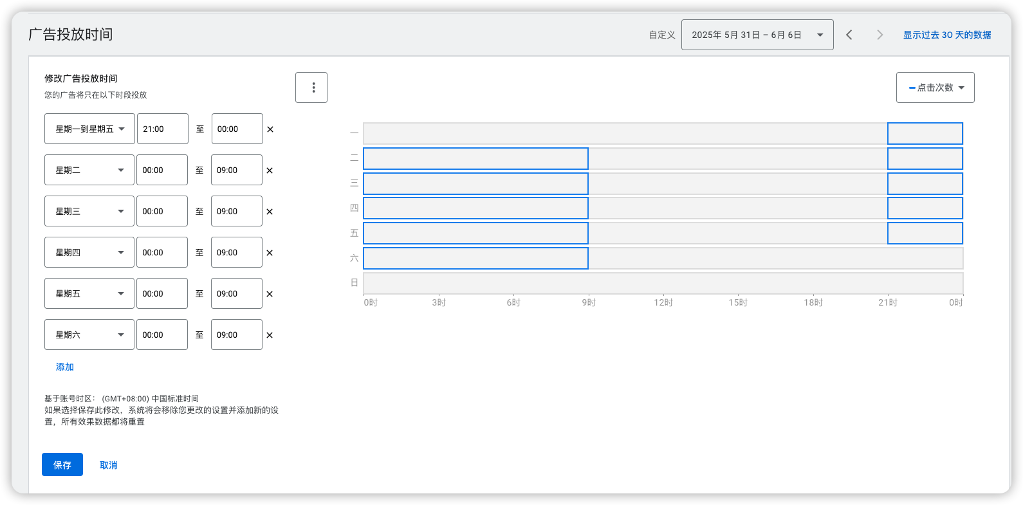Go to previous date range

tap(849, 35)
